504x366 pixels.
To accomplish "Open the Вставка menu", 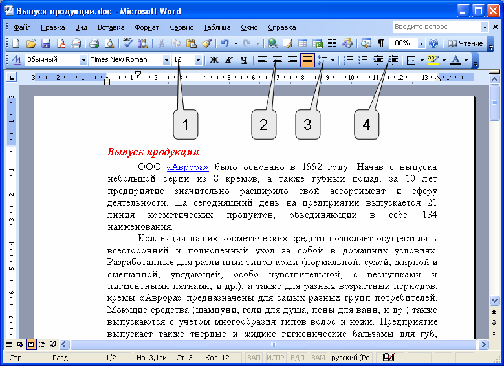I will coord(111,27).
